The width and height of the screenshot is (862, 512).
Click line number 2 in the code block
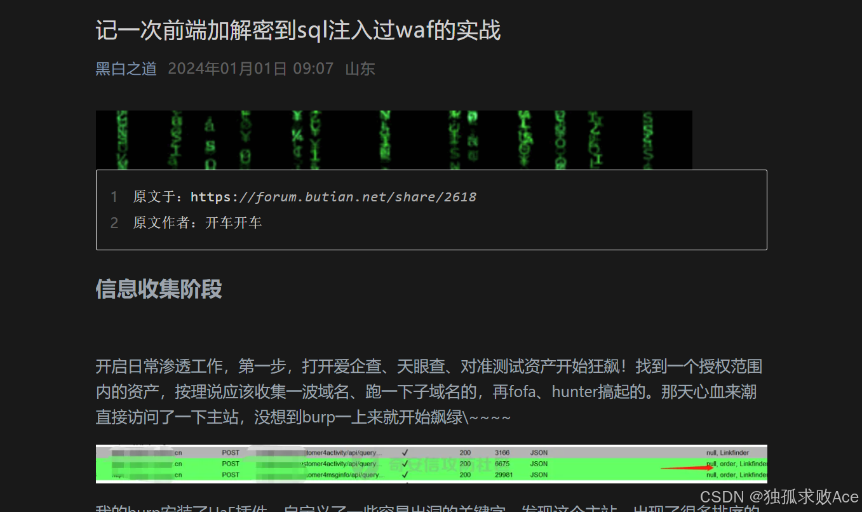click(x=114, y=222)
